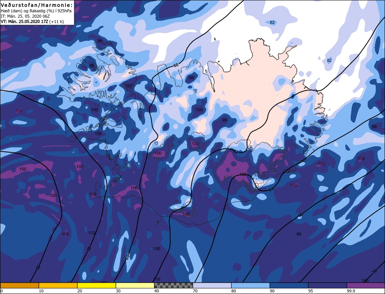Click the '99.9' legend scale value
385x294 pixels.
[351, 291]
